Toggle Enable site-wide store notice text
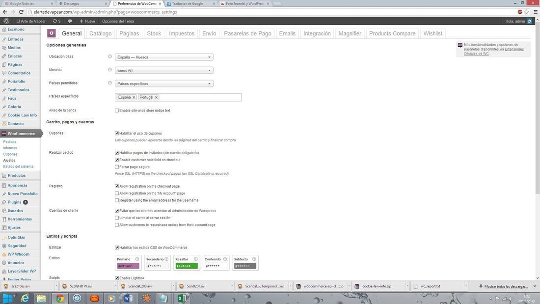This screenshot has width=540, height=304. coord(117,111)
